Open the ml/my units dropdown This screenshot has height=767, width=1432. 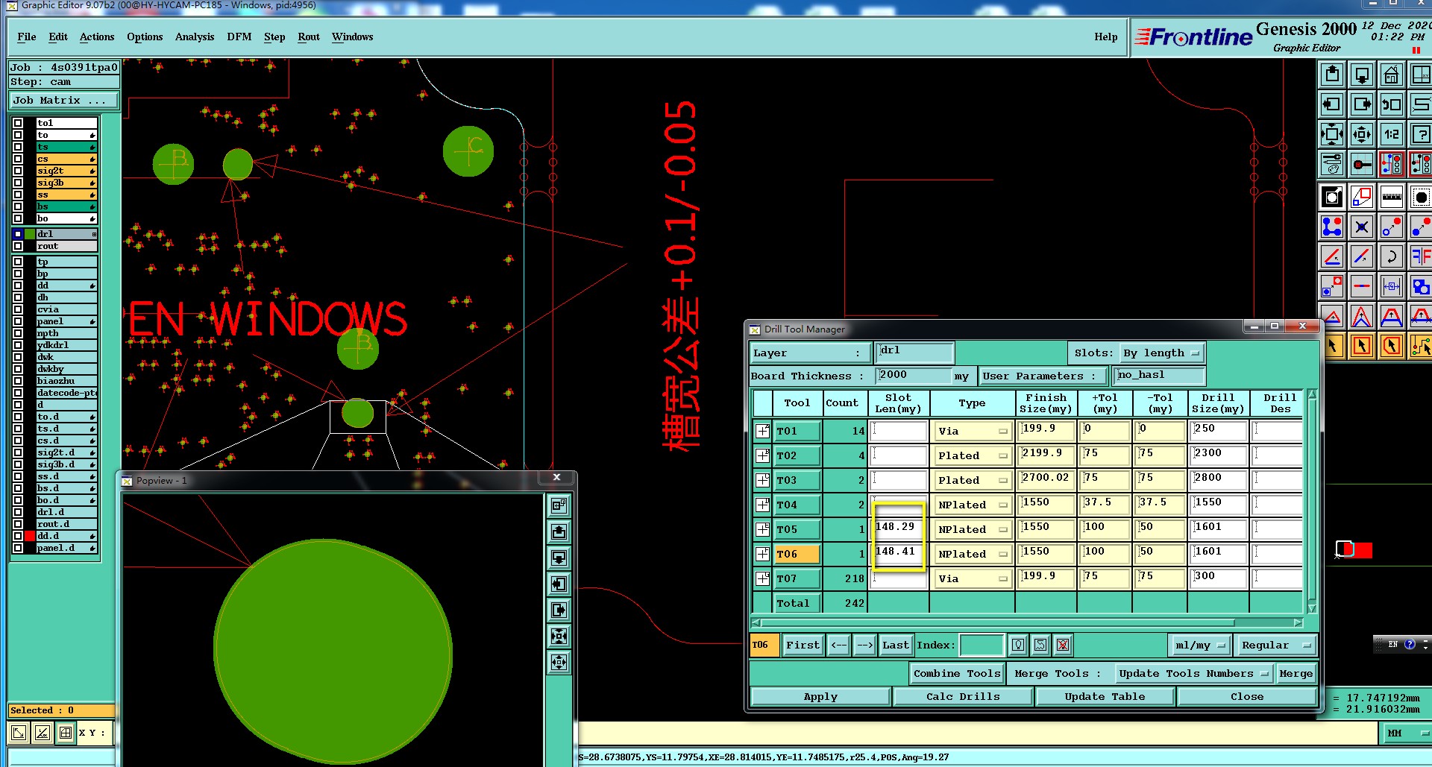coord(1199,645)
